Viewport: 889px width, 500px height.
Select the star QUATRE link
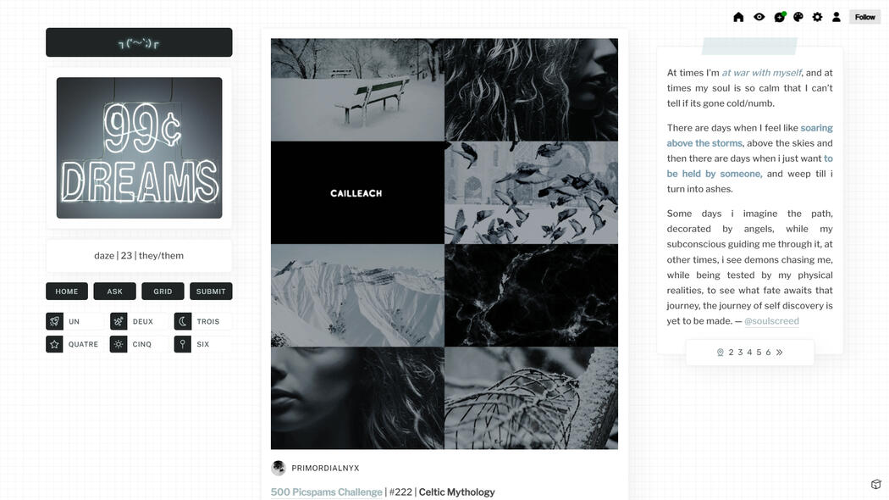coord(75,344)
